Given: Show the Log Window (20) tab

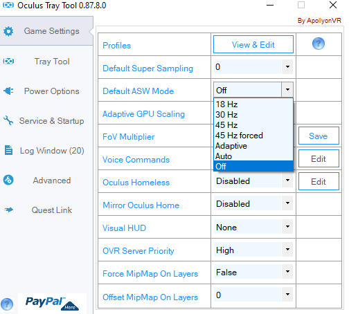Looking at the screenshot, I should coord(46,151).
